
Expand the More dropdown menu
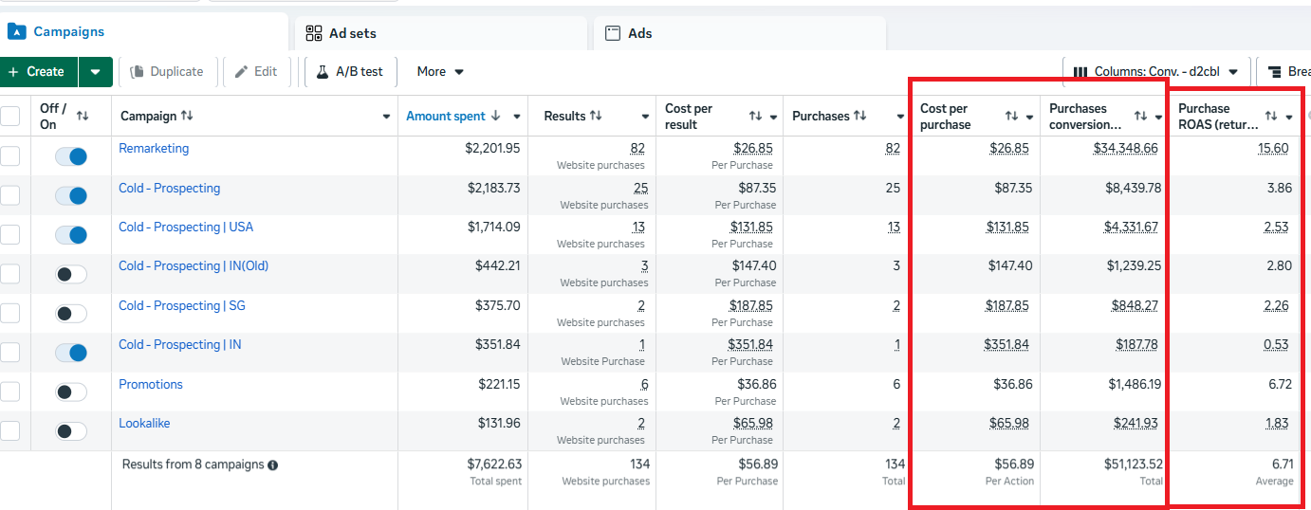(440, 72)
